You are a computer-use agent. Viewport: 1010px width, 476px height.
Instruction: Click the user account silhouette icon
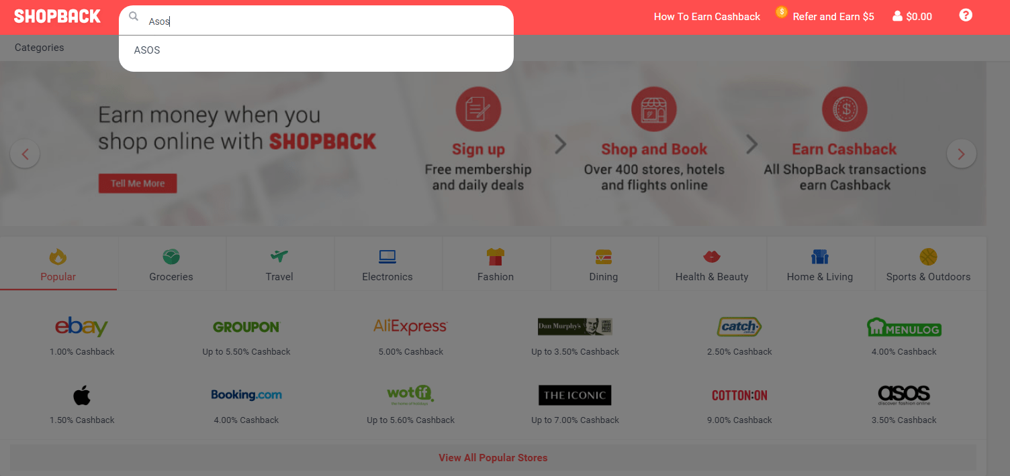897,16
